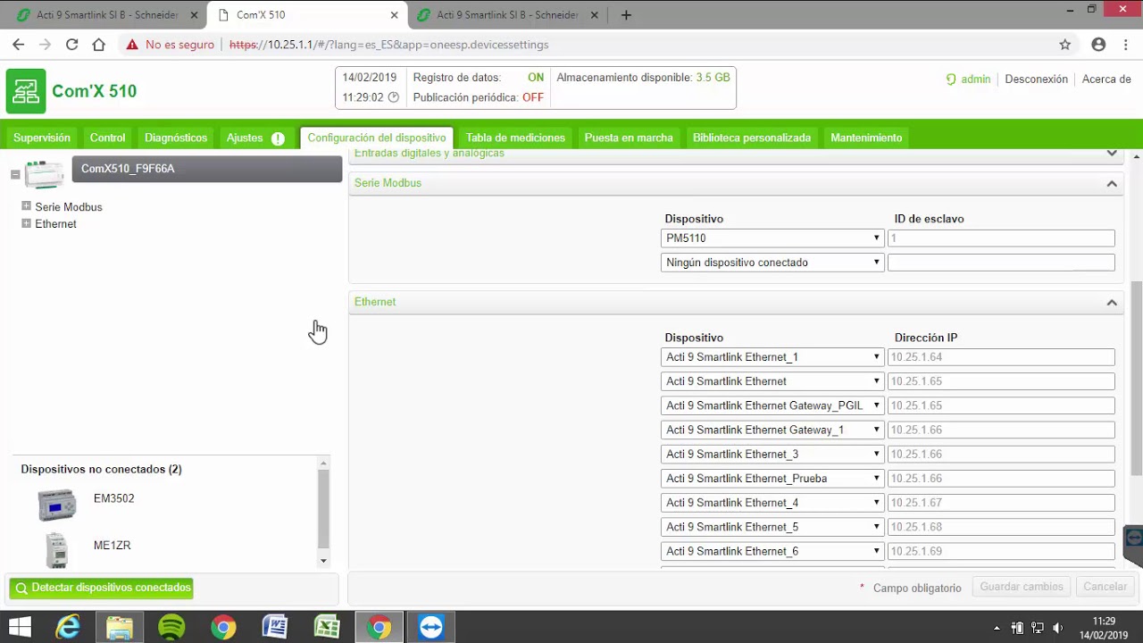Click the ME1ZR device image
1143x643 pixels.
(x=57, y=550)
